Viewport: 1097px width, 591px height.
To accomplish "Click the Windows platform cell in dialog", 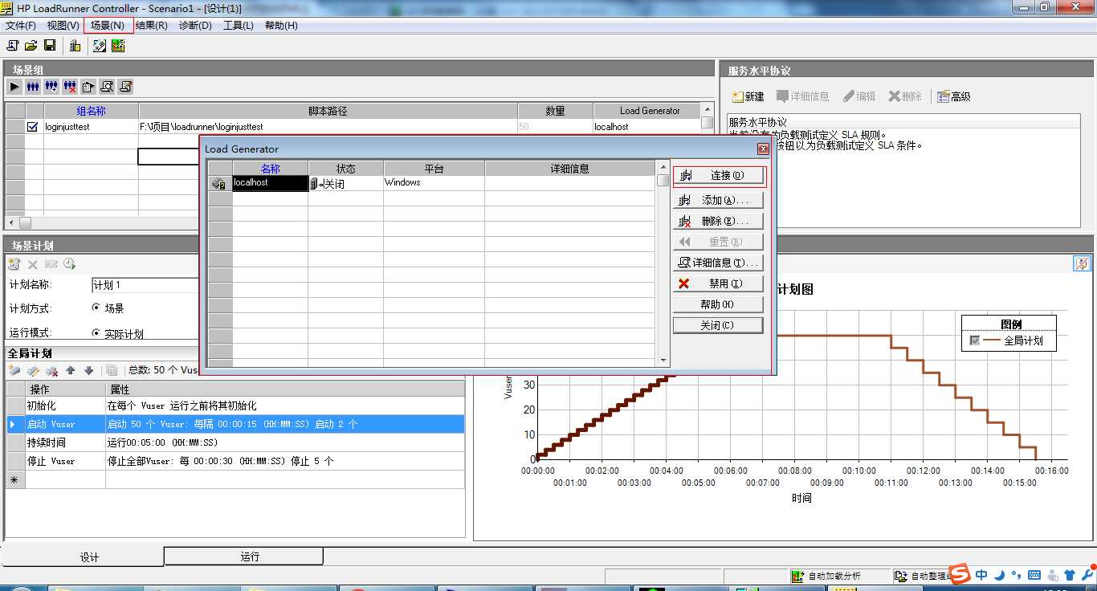I will click(x=434, y=183).
